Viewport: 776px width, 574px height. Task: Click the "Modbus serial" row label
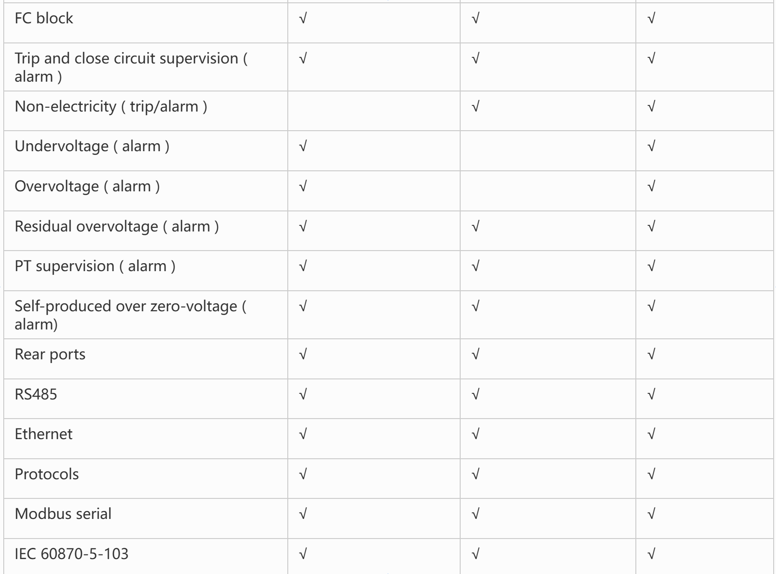63,514
